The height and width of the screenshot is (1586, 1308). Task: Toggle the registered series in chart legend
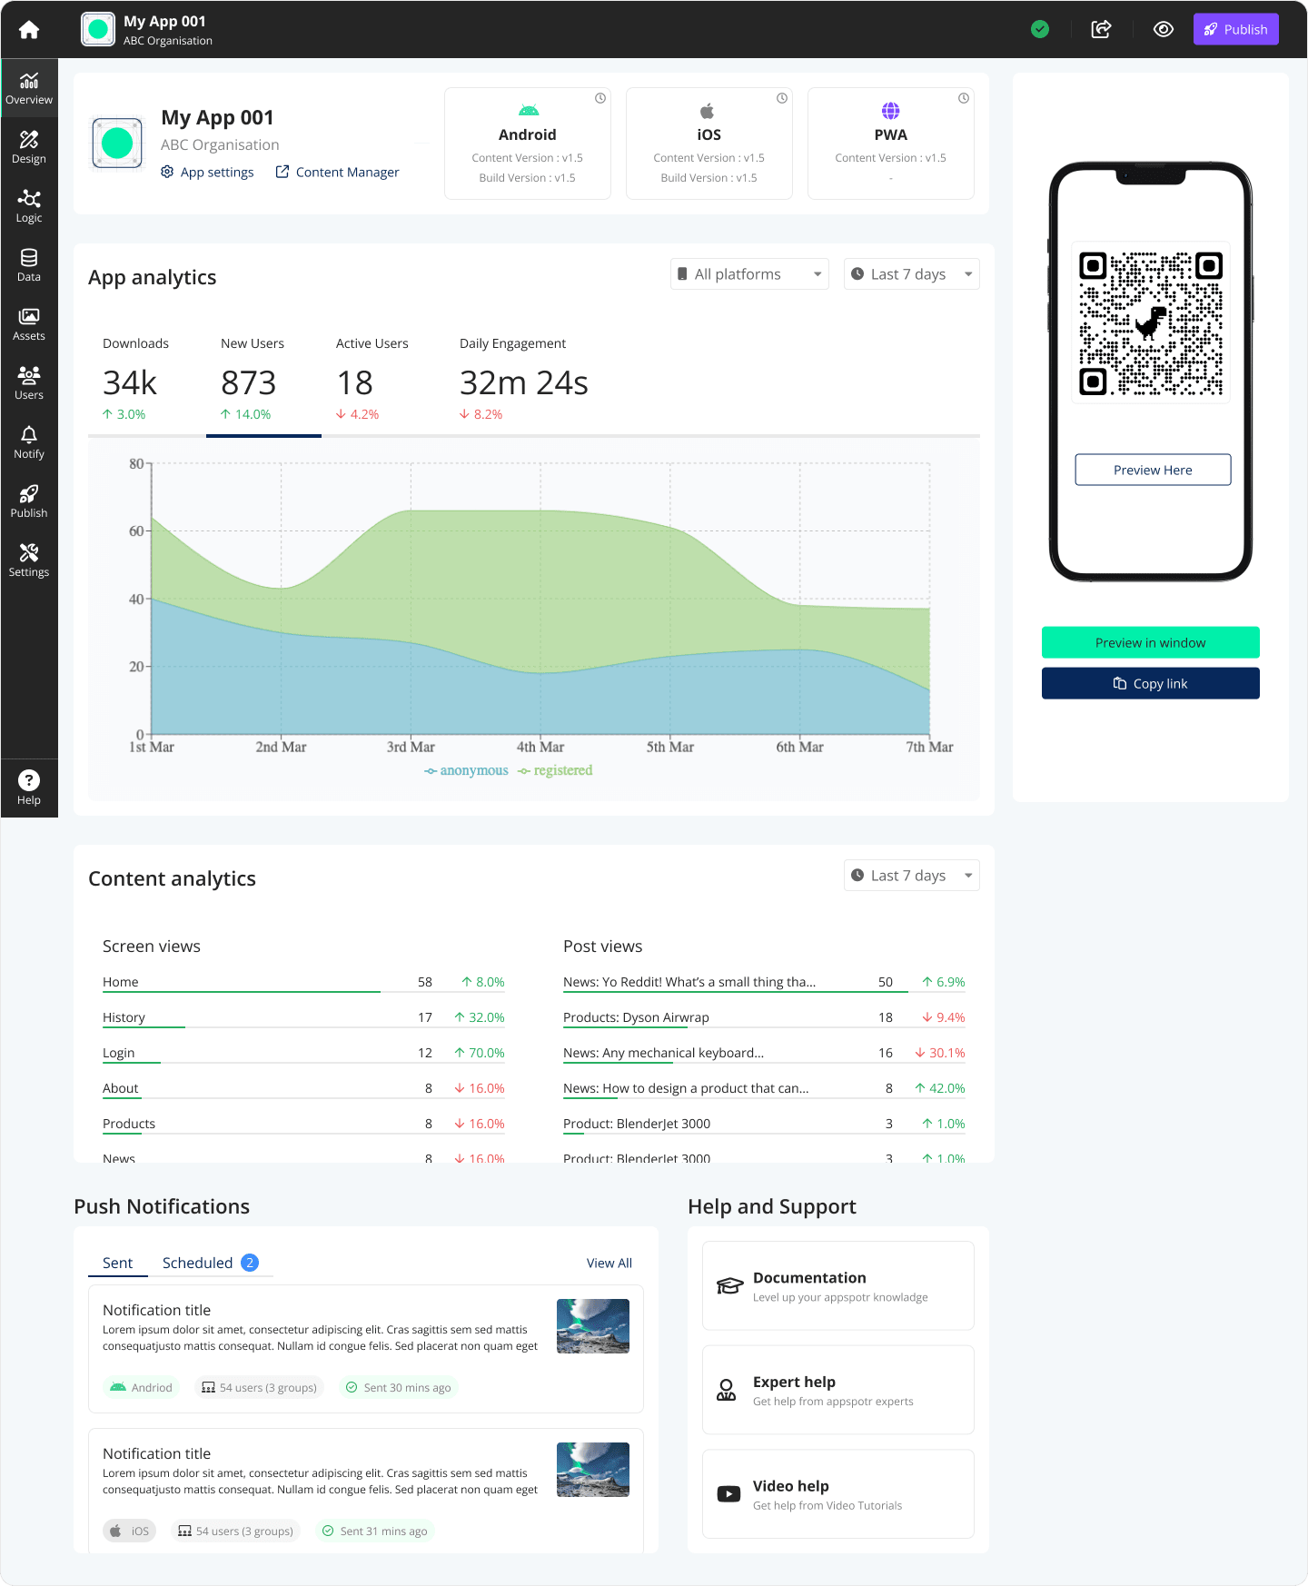click(555, 770)
